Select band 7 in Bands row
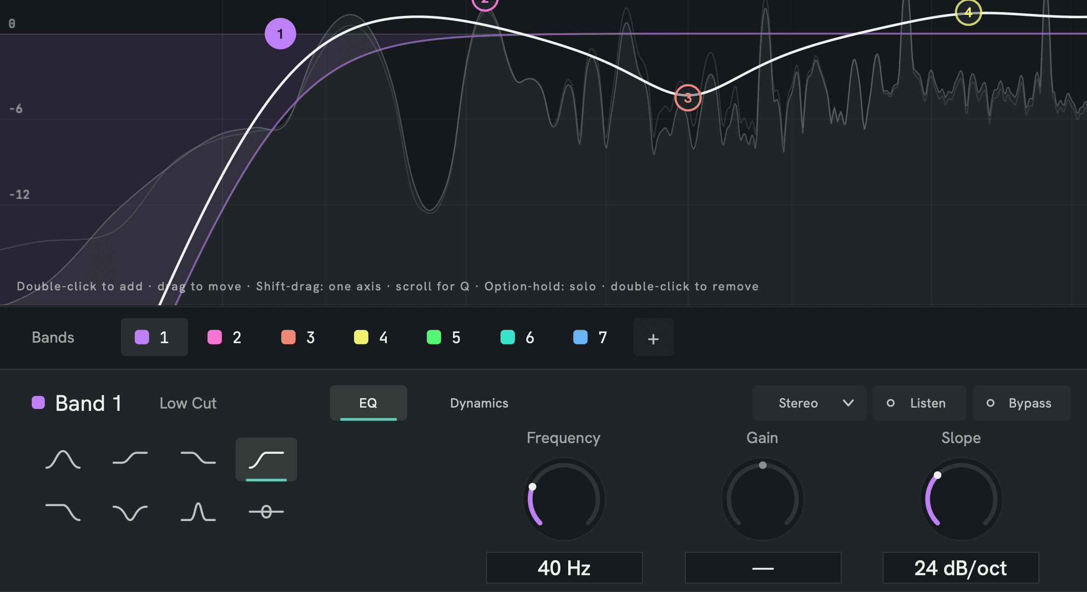Screen dimensions: 1087x592 [x=590, y=337]
